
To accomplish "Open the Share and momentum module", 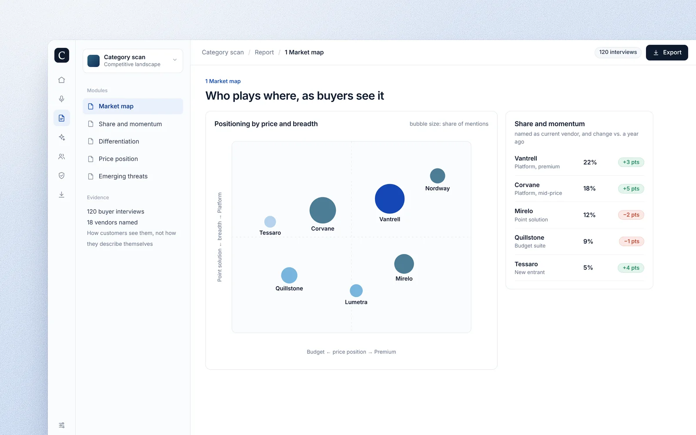I will (x=133, y=124).
